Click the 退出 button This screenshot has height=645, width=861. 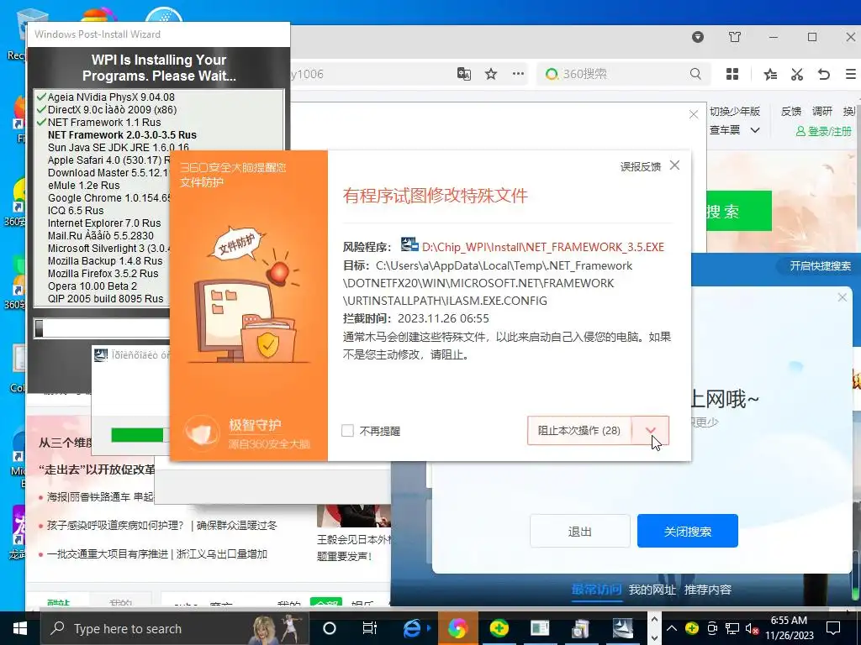(580, 531)
